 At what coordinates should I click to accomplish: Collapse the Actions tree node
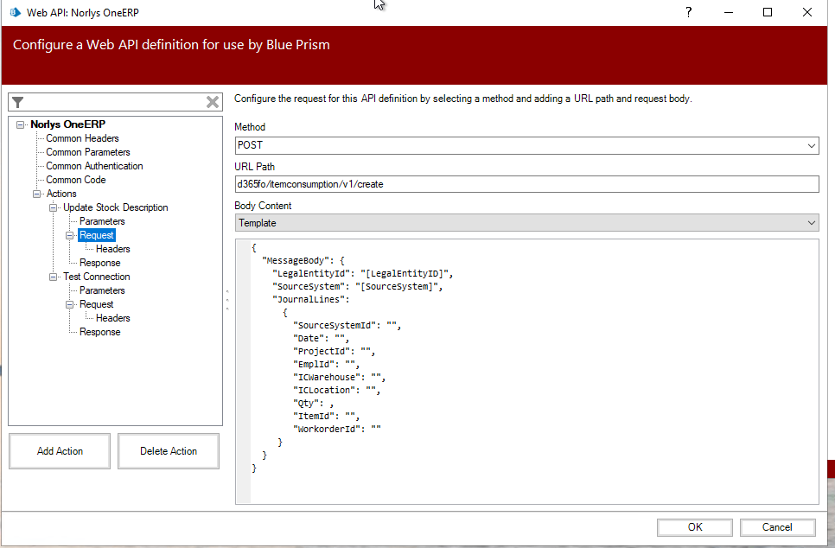click(x=37, y=194)
